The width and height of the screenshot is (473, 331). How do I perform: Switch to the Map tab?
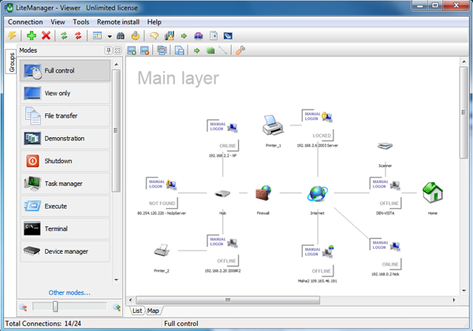coord(153,311)
